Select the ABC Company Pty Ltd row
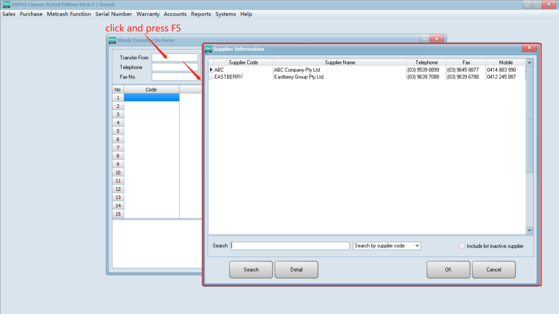 297,70
